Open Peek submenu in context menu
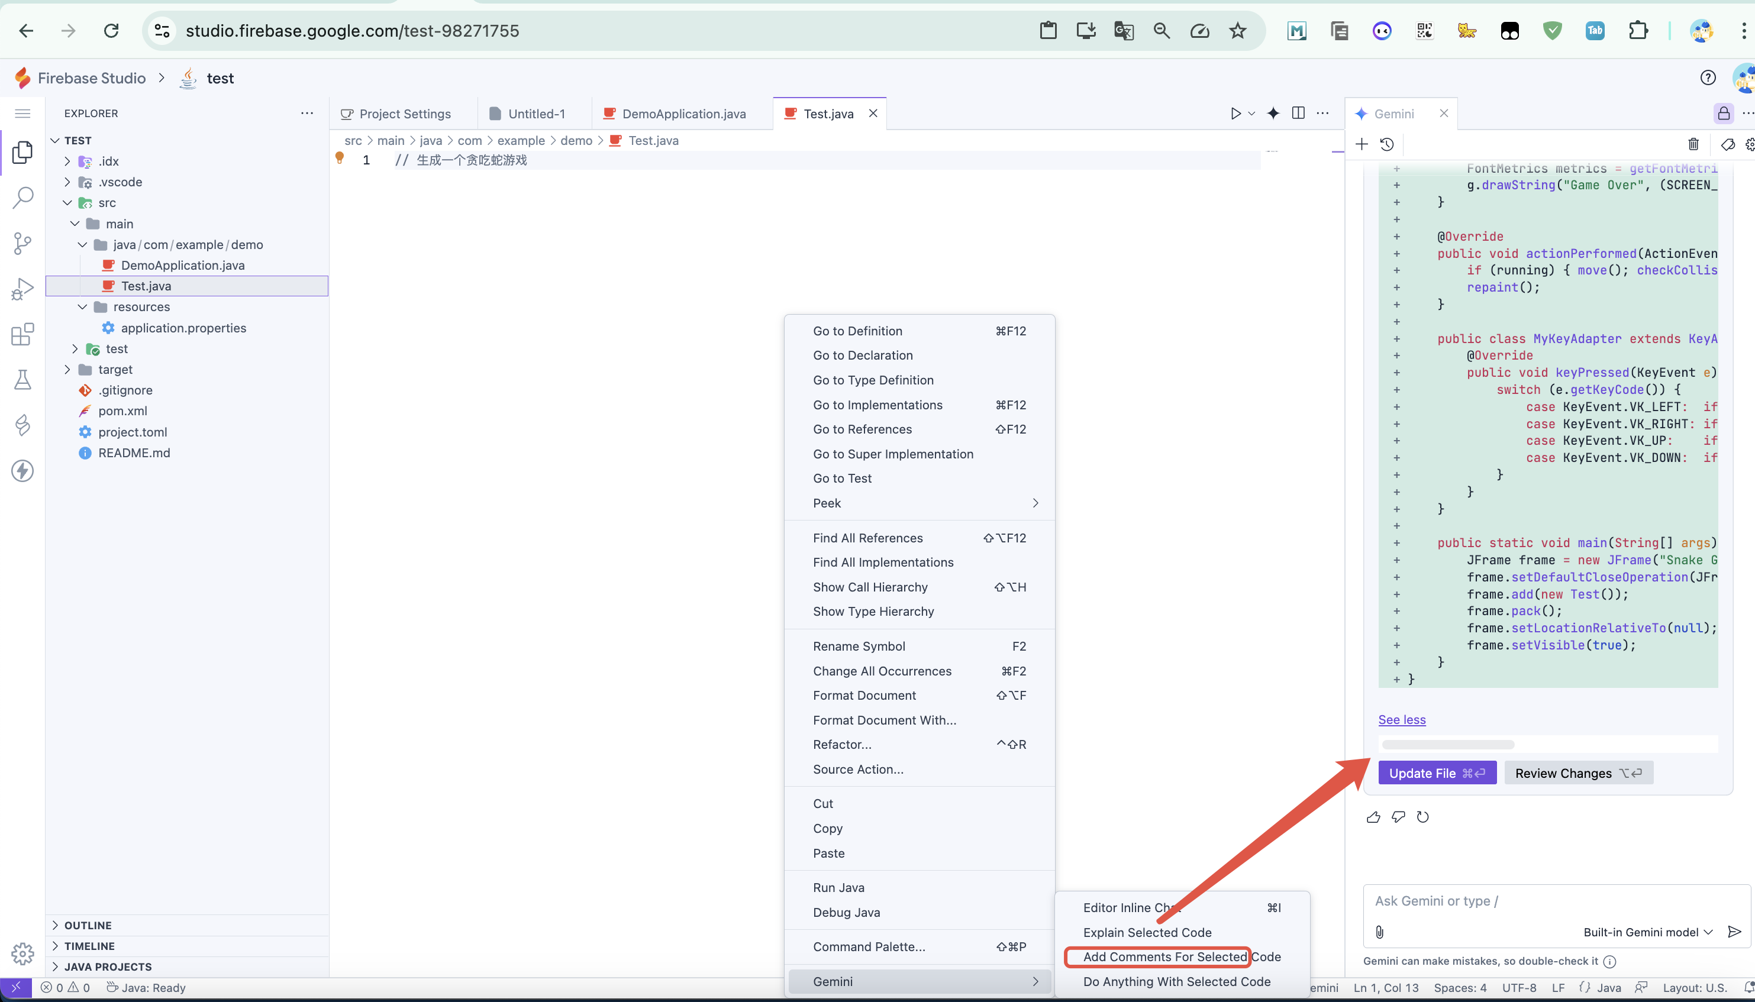 click(920, 503)
